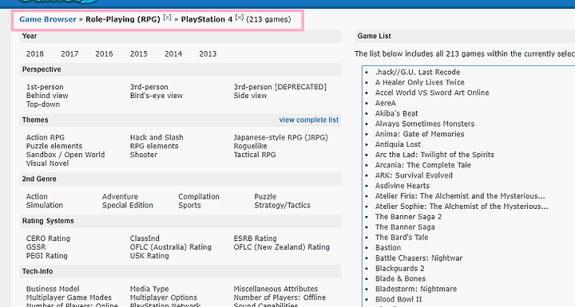Filter games by year 2014

(x=173, y=54)
